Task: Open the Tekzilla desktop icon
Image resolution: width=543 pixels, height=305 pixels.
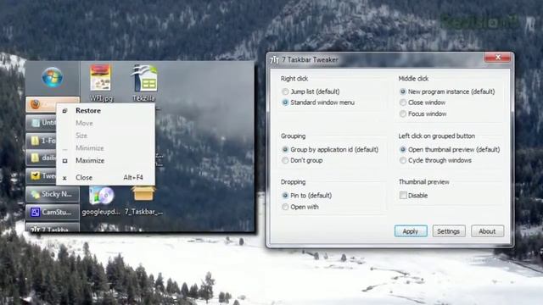Action: coord(143,83)
